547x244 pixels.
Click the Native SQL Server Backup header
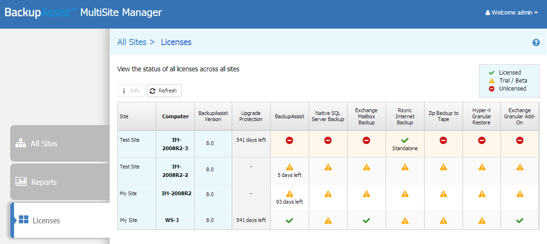(328, 116)
